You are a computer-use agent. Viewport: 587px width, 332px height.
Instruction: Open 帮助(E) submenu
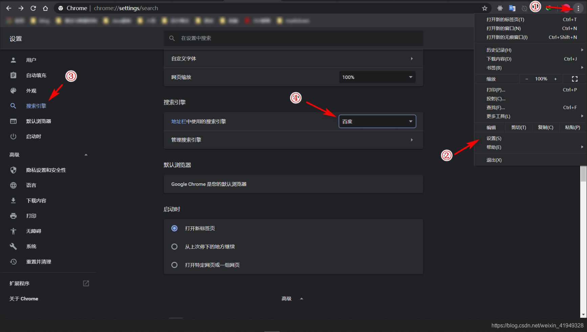point(531,147)
